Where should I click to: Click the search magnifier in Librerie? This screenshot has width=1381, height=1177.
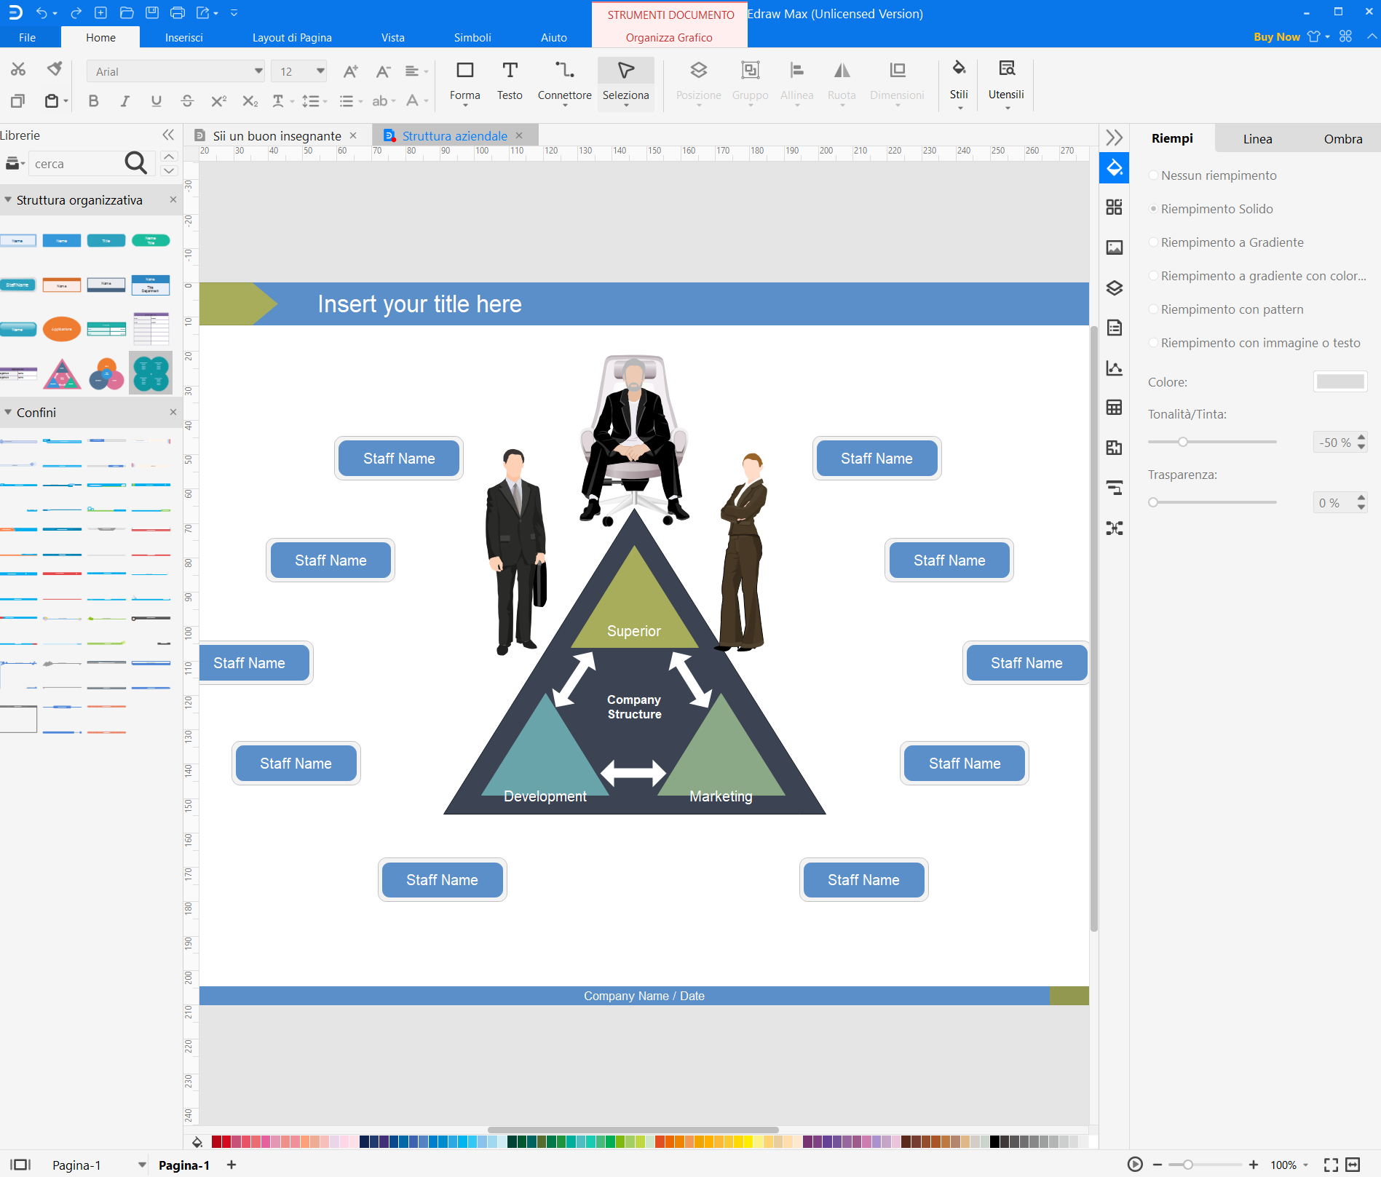point(135,163)
